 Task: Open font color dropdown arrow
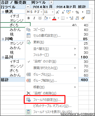click(58, 18)
